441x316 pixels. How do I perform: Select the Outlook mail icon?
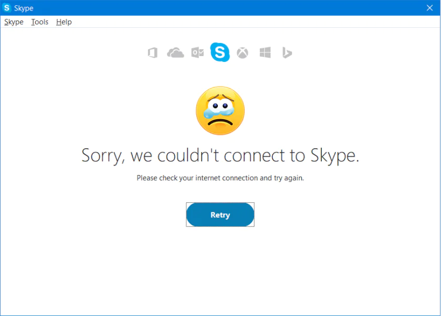point(197,52)
